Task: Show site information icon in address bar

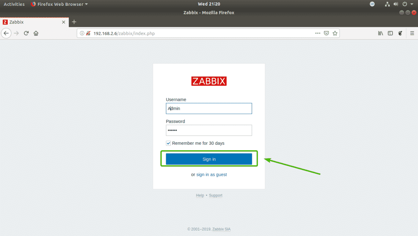Action: coord(82,33)
